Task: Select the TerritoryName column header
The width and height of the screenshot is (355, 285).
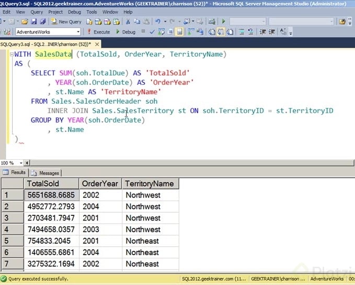Action: (151, 183)
